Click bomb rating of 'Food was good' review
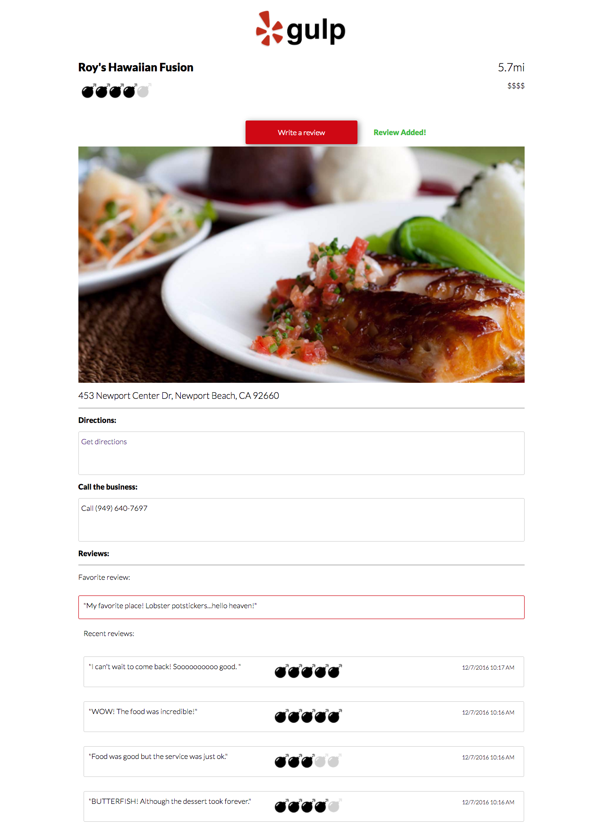The width and height of the screenshot is (603, 836). point(308,760)
